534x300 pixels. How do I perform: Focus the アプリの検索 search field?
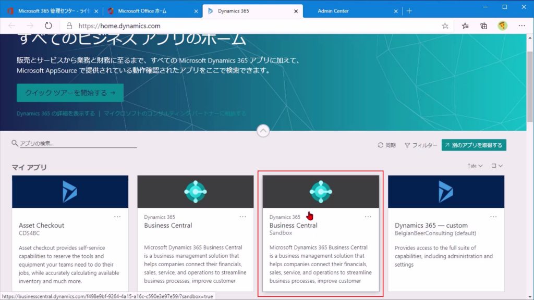78,144
